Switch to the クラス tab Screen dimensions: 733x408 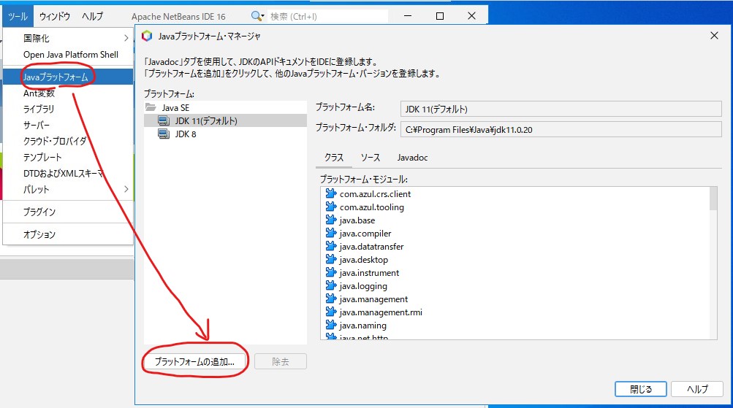tap(334, 158)
